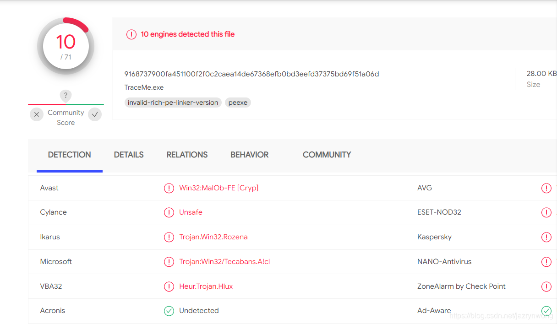The width and height of the screenshot is (557, 324).
Task: Click the AVG row warning icon
Action: [x=546, y=188]
